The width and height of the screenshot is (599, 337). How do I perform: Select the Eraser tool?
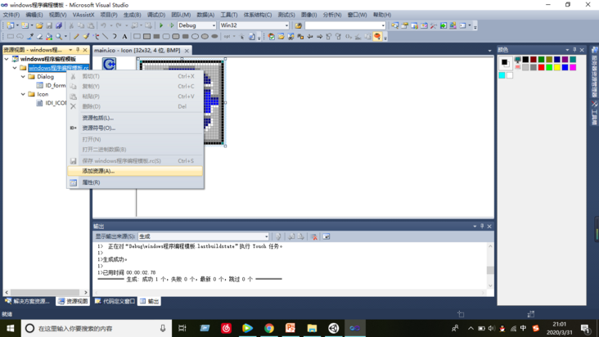[39, 37]
